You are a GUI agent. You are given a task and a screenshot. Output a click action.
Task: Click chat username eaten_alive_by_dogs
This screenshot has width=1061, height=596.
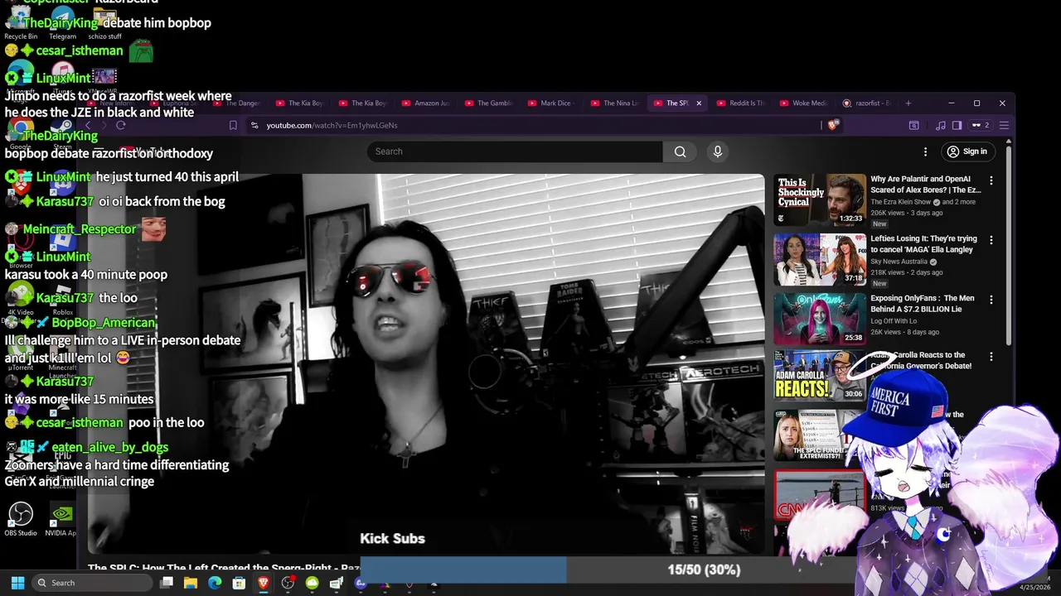[109, 447]
